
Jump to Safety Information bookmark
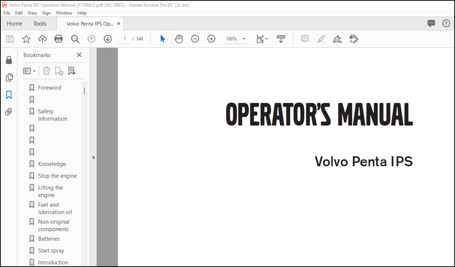[x=53, y=115]
